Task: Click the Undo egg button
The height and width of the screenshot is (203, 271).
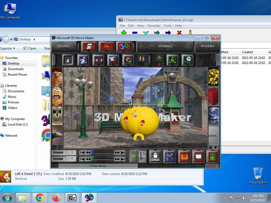Action: click(x=155, y=156)
